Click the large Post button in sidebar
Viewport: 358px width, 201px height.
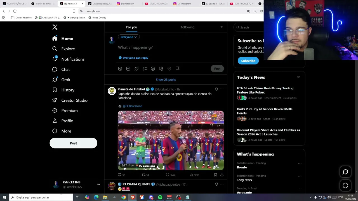[73, 143]
